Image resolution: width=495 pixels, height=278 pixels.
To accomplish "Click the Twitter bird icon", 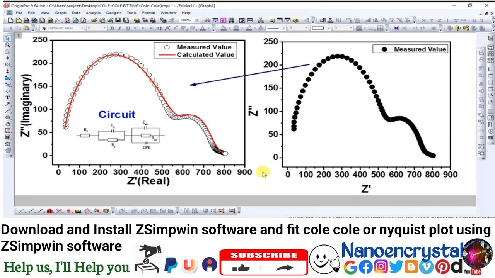I will 396,267.
